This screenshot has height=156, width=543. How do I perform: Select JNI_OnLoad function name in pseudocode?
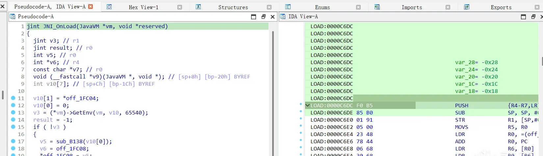[60, 26]
